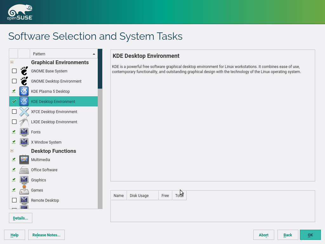Click the Graphical Environments heading text

pos(60,62)
